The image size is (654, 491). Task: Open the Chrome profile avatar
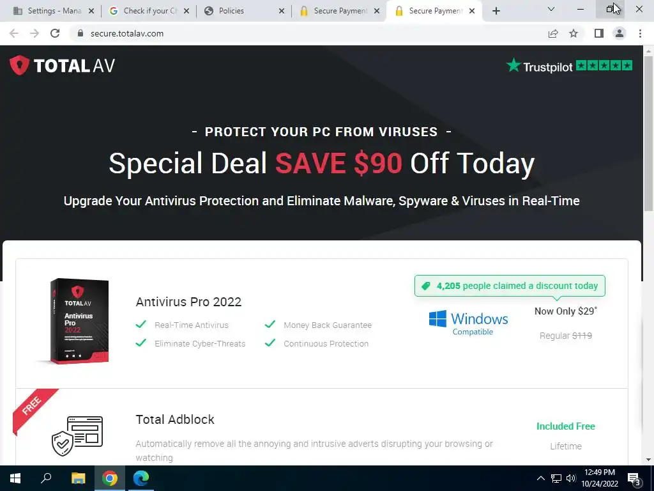tap(620, 33)
